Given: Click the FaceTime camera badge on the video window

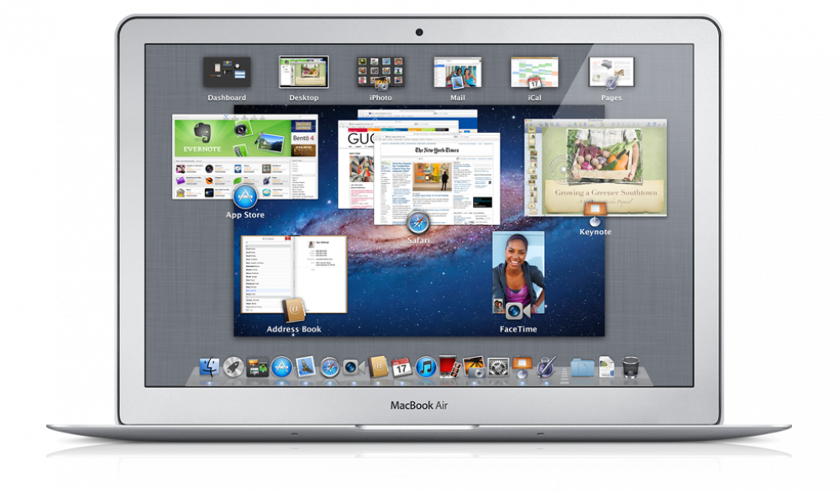Looking at the screenshot, I should point(517,311).
